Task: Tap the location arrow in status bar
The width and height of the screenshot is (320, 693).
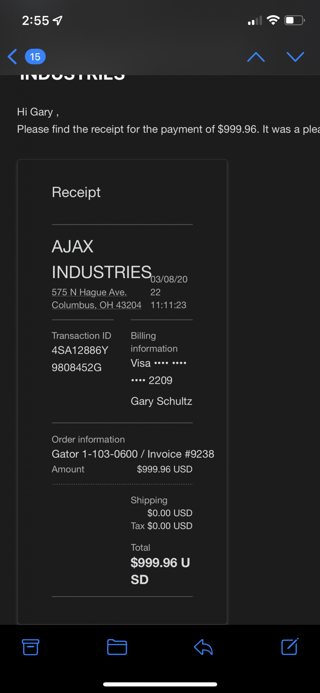Action: [x=58, y=21]
